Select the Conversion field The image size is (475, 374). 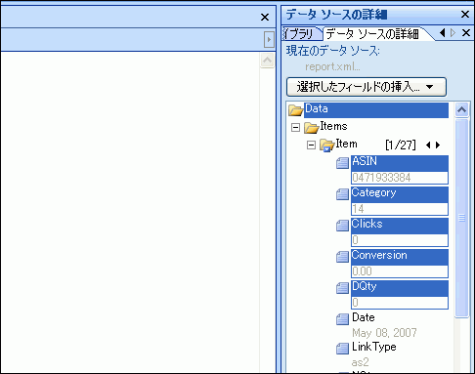[400, 257]
